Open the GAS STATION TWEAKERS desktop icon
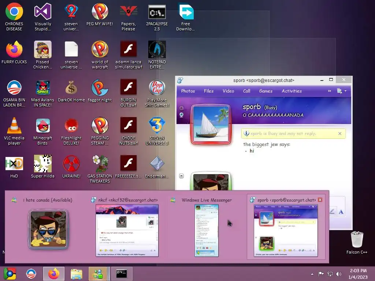 [100, 169]
